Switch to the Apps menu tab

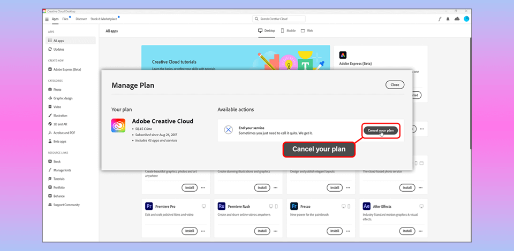tap(55, 19)
